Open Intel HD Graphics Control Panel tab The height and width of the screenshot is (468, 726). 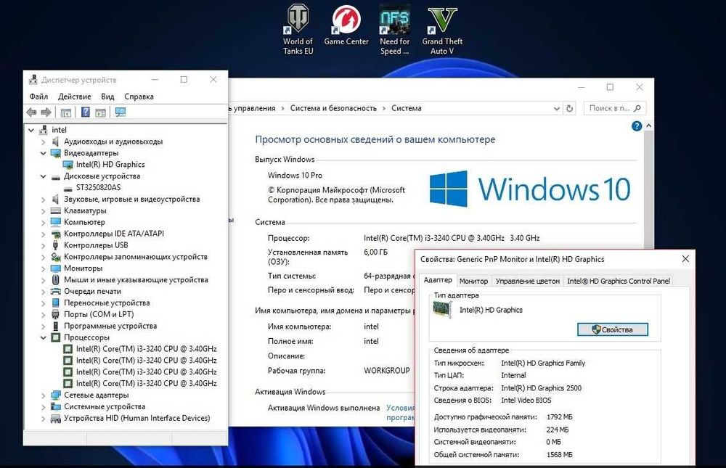618,281
